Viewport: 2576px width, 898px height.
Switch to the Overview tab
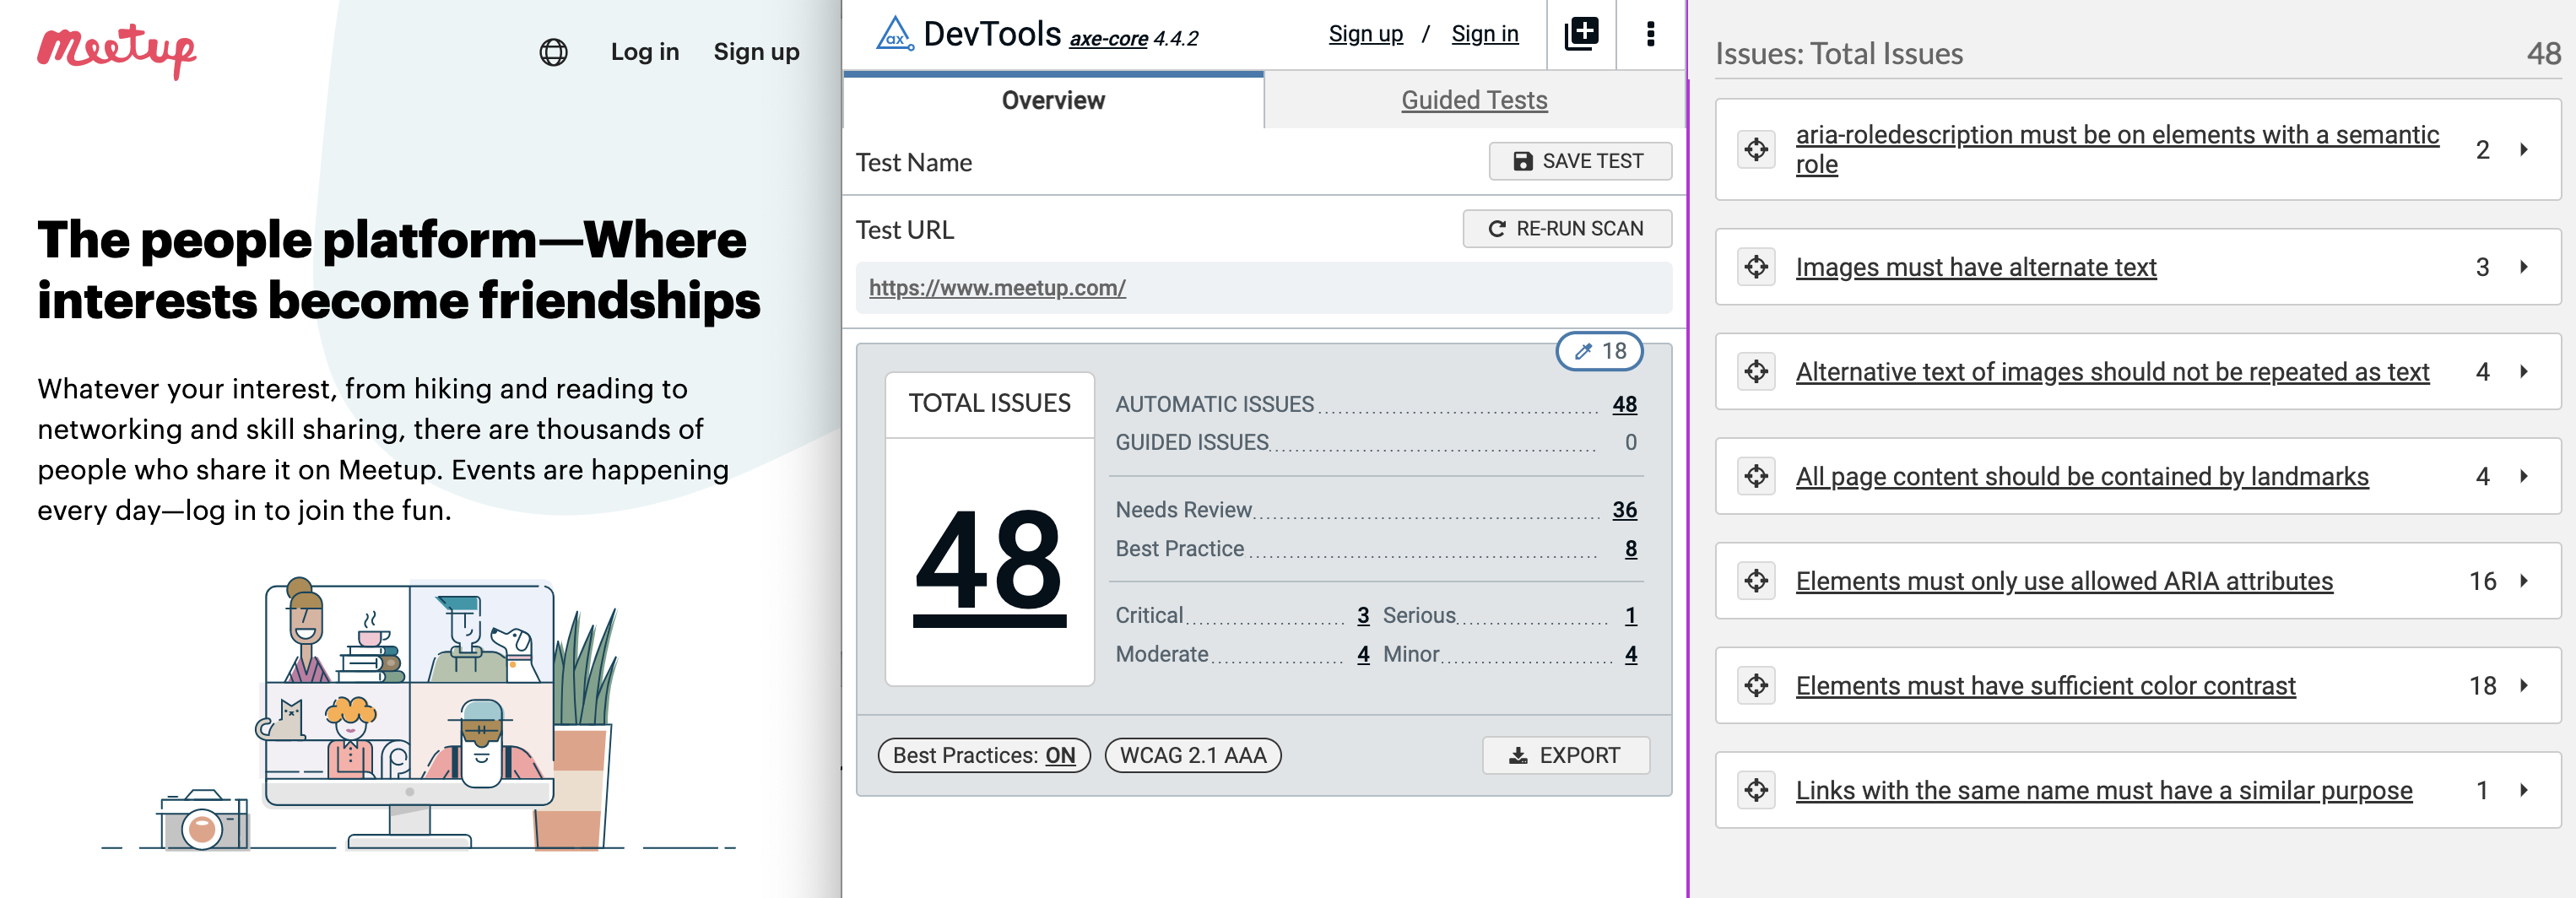click(x=1053, y=100)
